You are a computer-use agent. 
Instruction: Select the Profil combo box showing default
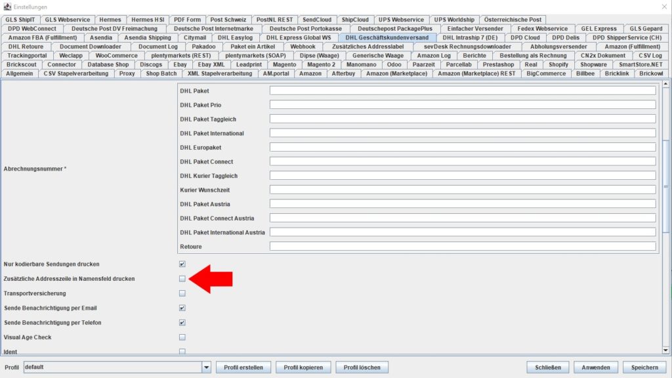pos(117,367)
